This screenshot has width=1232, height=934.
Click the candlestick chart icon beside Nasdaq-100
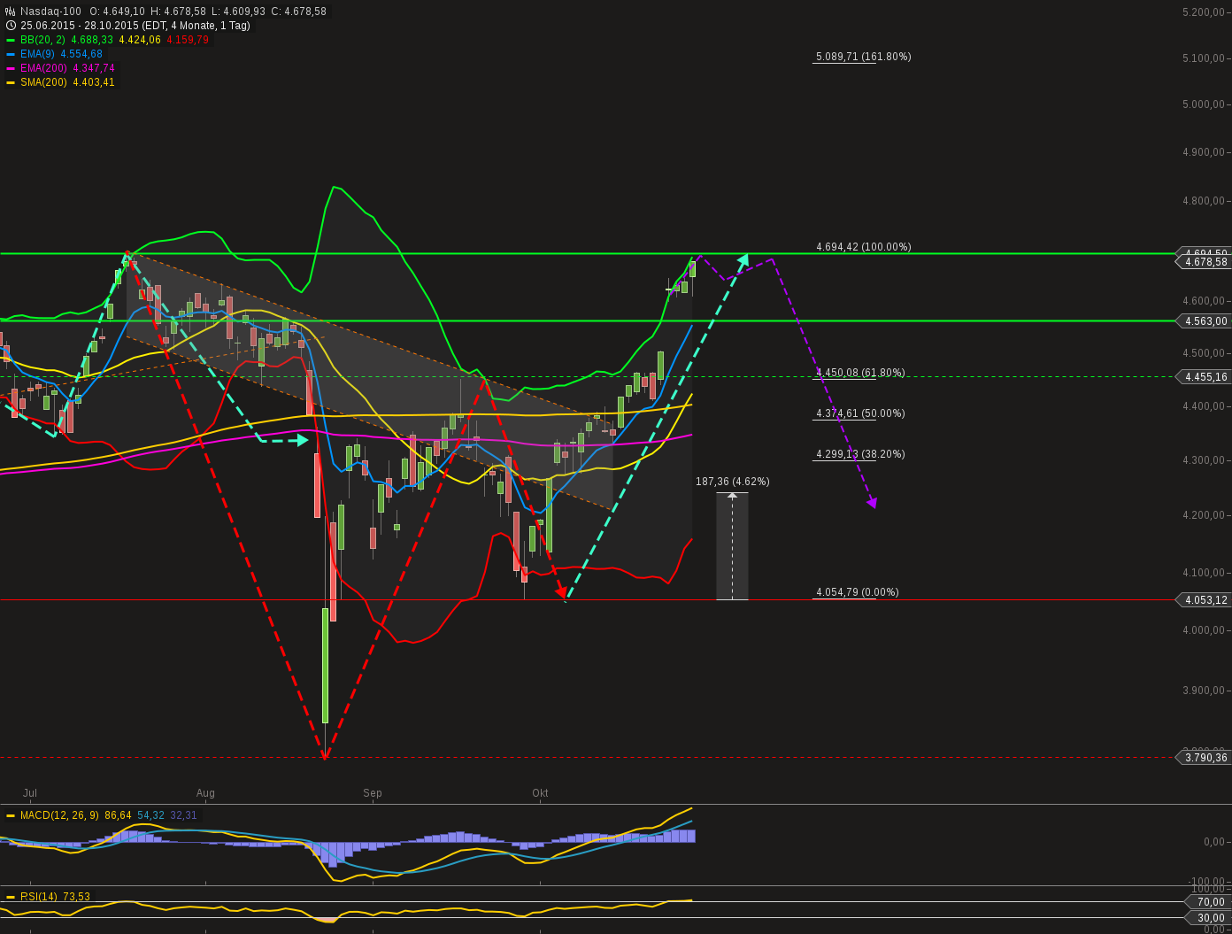click(x=11, y=12)
